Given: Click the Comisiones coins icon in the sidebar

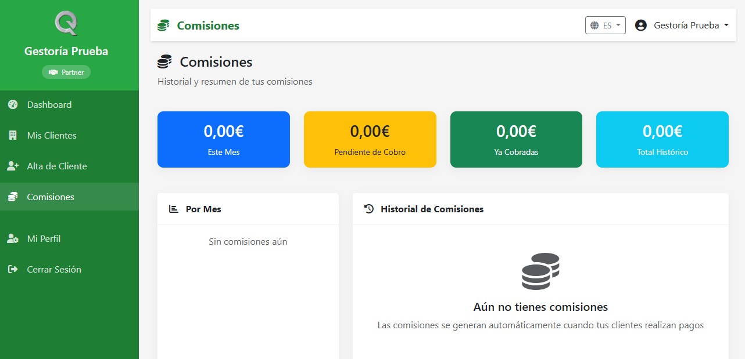Looking at the screenshot, I should (14, 197).
